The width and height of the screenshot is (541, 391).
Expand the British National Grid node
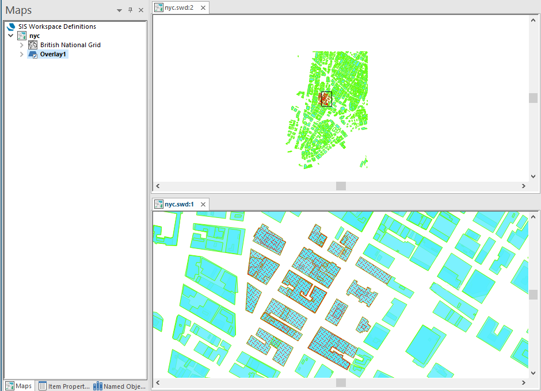point(22,45)
